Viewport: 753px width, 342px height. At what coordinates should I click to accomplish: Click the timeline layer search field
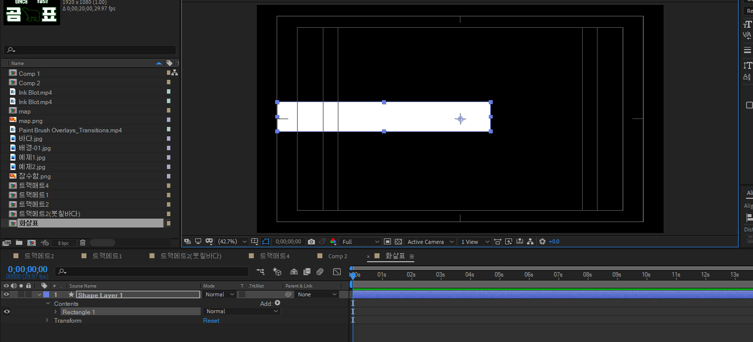151,272
